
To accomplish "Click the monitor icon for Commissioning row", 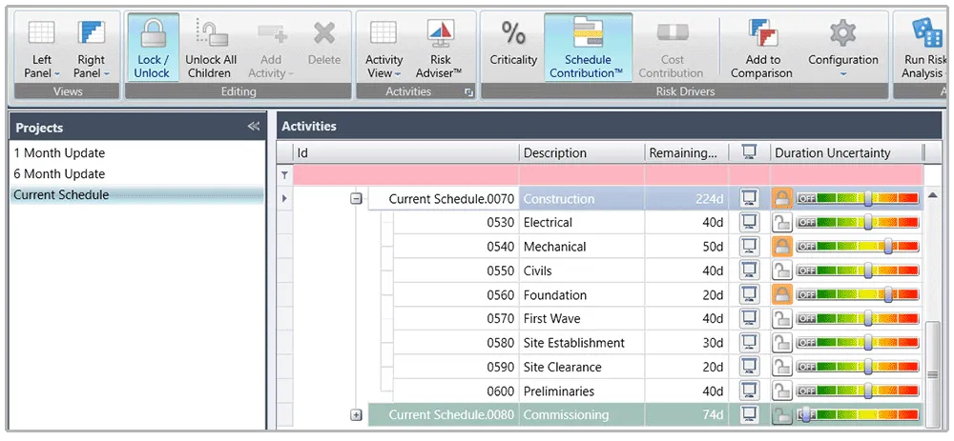I will click(750, 415).
